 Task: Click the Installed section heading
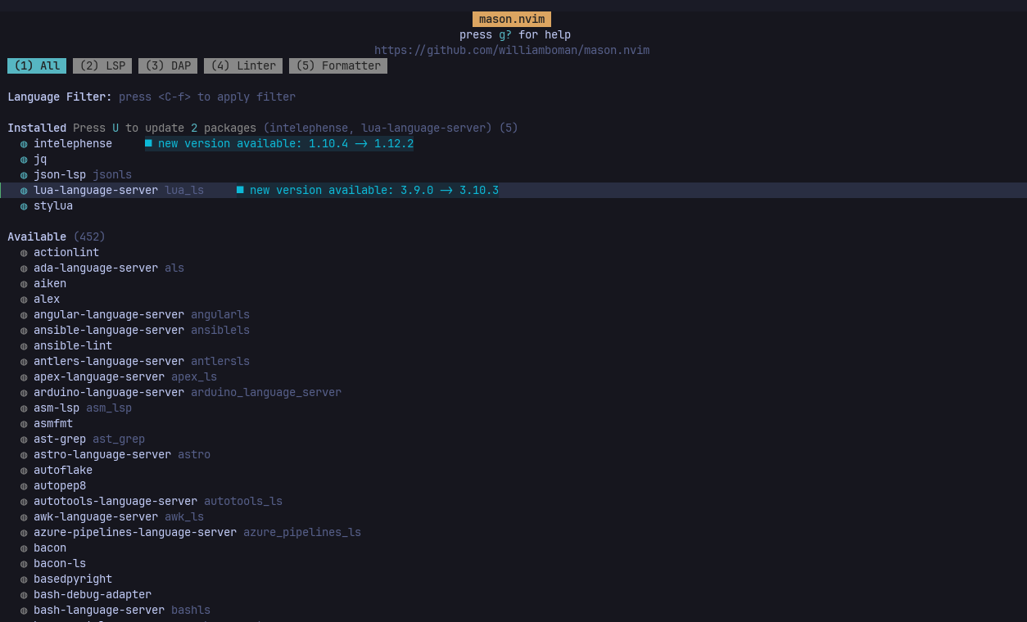(37, 128)
